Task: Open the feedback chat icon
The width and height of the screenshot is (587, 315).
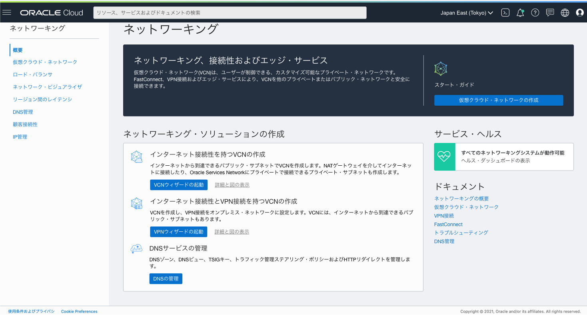Action: point(550,13)
